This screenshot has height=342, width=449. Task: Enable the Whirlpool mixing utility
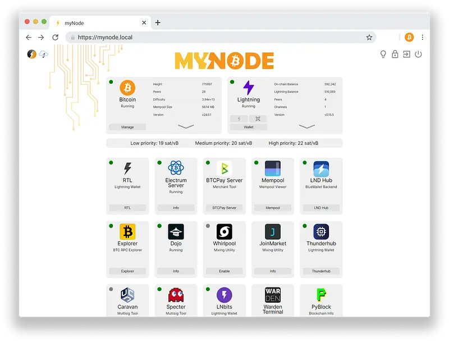coord(224,271)
